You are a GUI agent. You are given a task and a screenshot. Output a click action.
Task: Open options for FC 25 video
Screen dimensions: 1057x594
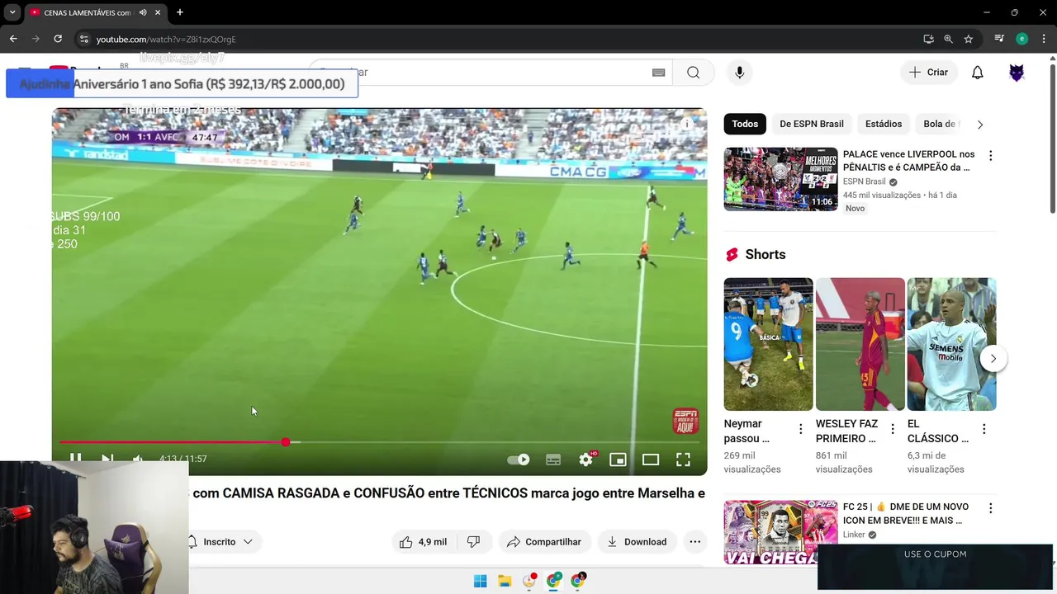click(x=990, y=508)
